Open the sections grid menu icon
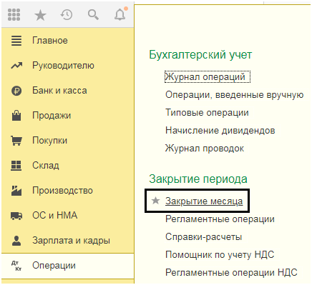312x285 pixels. coord(14,15)
